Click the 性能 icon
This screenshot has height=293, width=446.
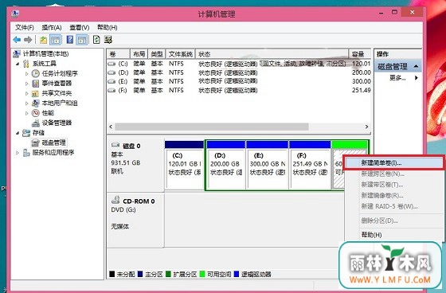36,113
